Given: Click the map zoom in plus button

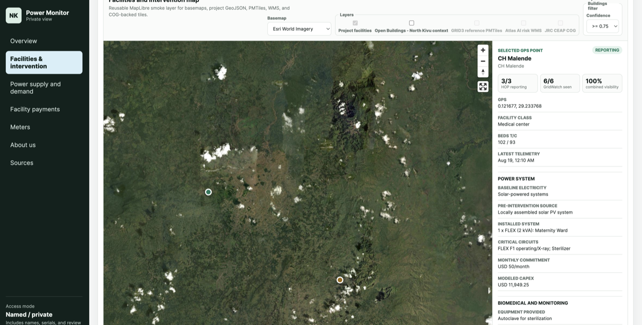Looking at the screenshot, I should click(483, 50).
